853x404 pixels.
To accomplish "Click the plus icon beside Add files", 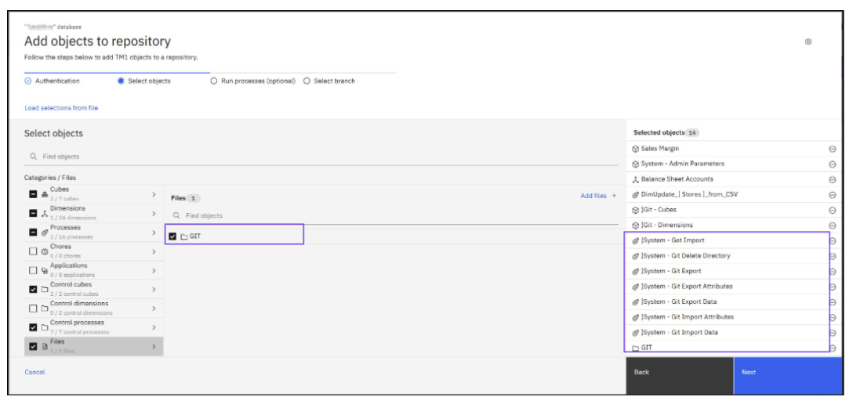I will point(614,196).
